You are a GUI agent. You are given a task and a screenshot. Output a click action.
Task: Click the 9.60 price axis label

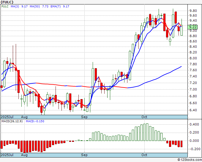click(x=193, y=15)
